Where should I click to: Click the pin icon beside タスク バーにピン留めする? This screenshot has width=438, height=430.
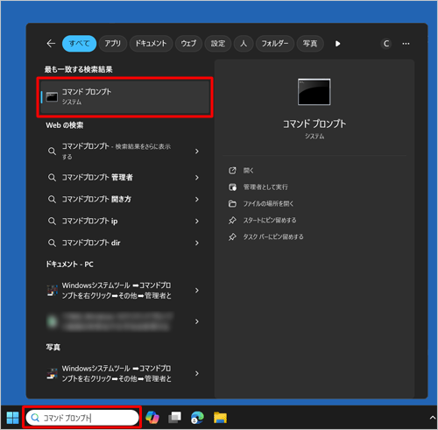point(232,236)
